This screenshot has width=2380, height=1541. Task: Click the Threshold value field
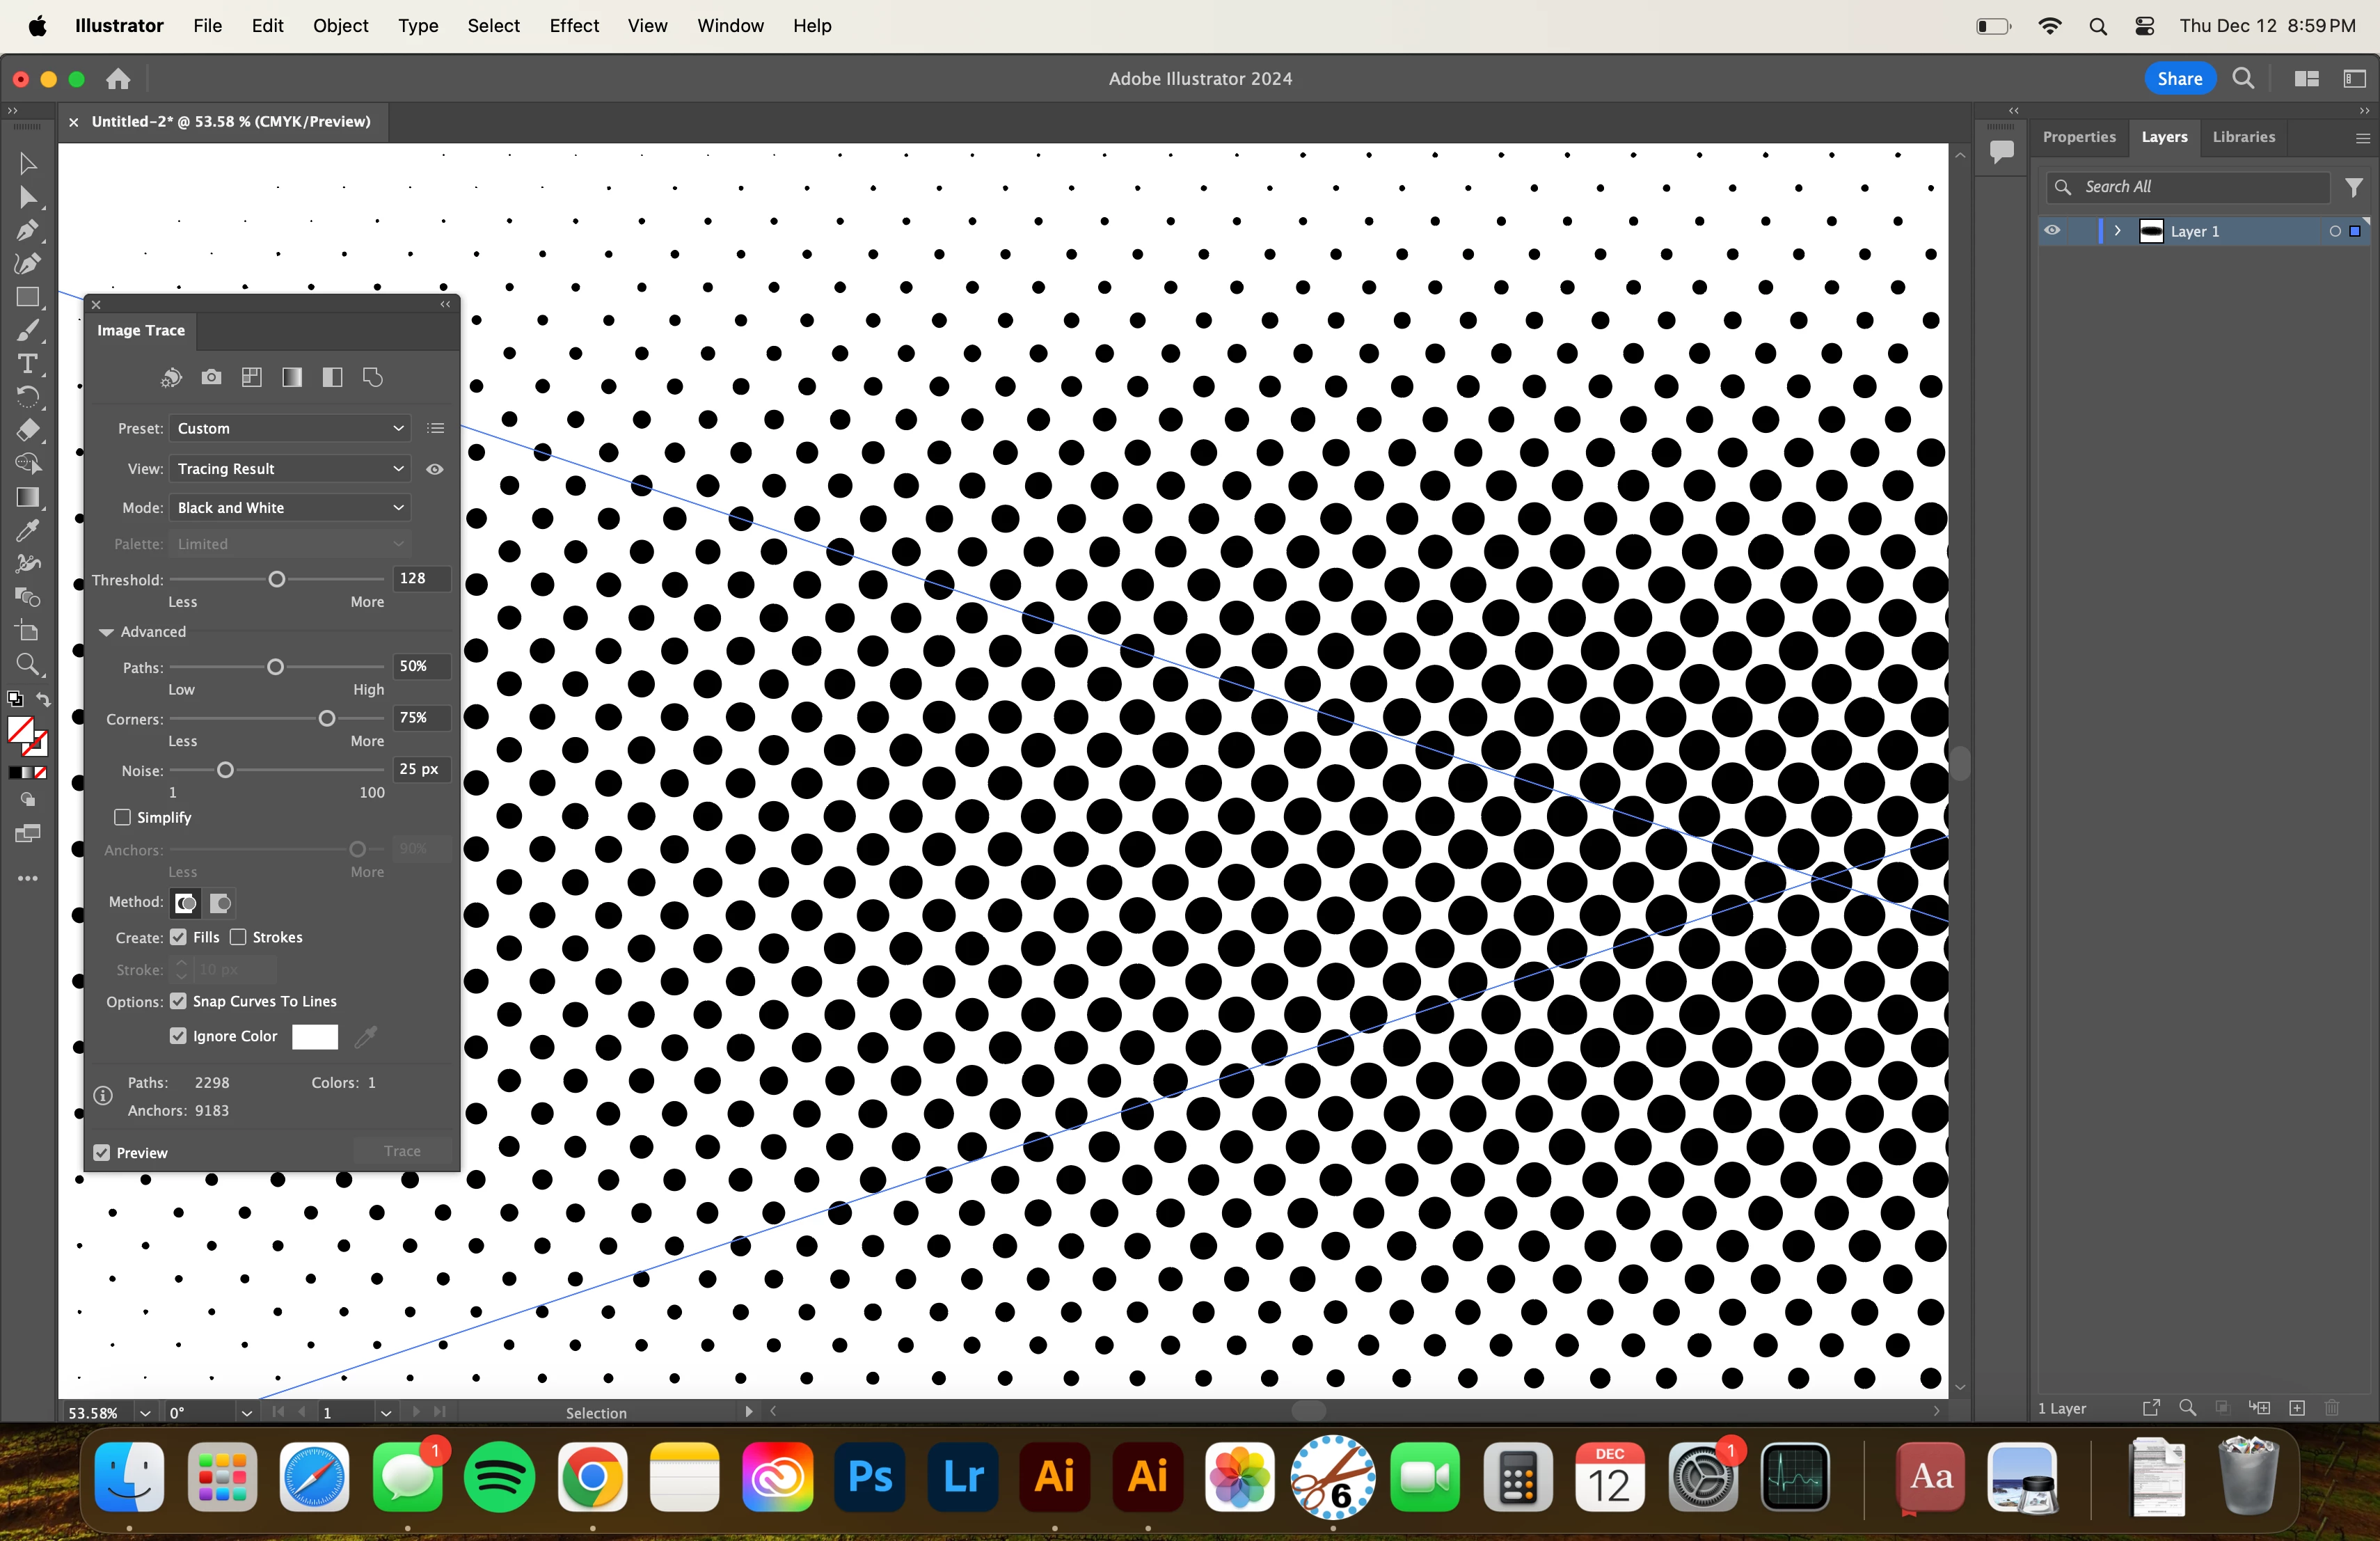pyautogui.click(x=421, y=578)
